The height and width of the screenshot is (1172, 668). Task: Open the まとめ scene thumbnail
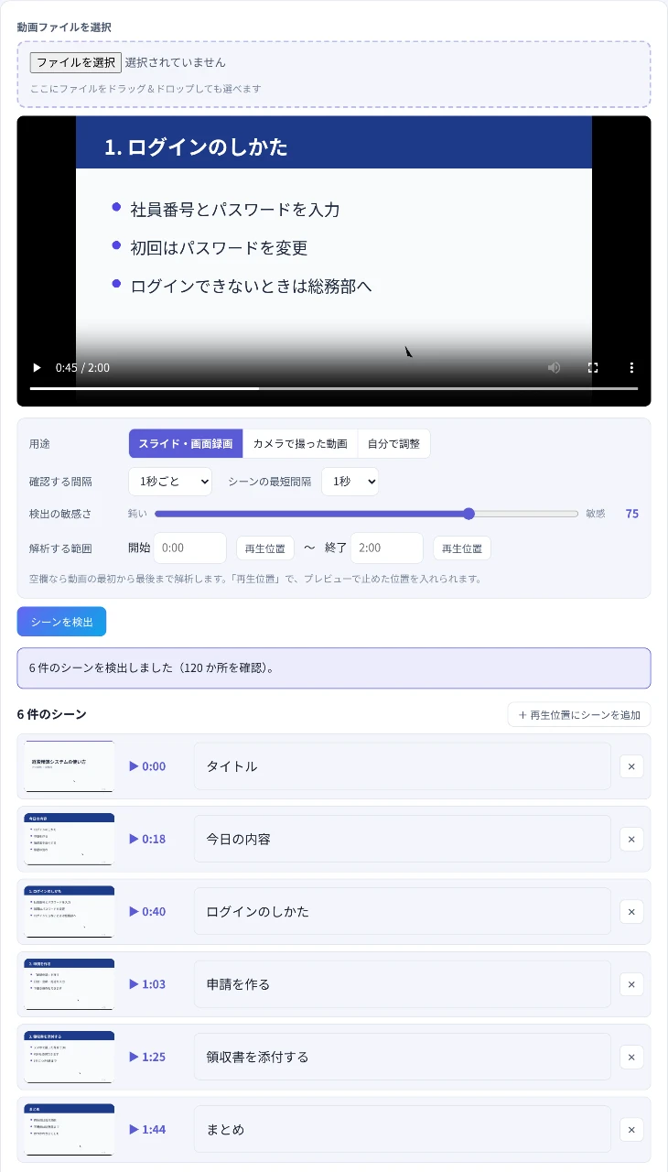pos(70,1130)
